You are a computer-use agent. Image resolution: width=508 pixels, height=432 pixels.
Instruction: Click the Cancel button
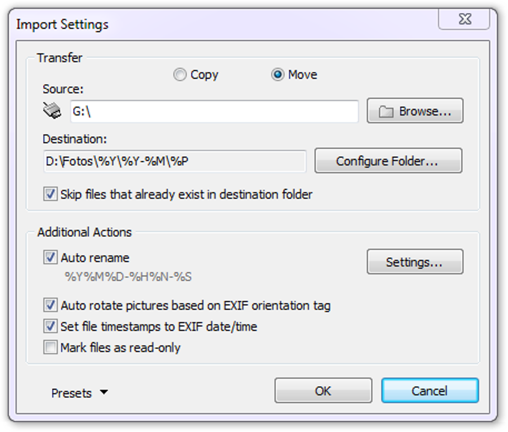430,391
